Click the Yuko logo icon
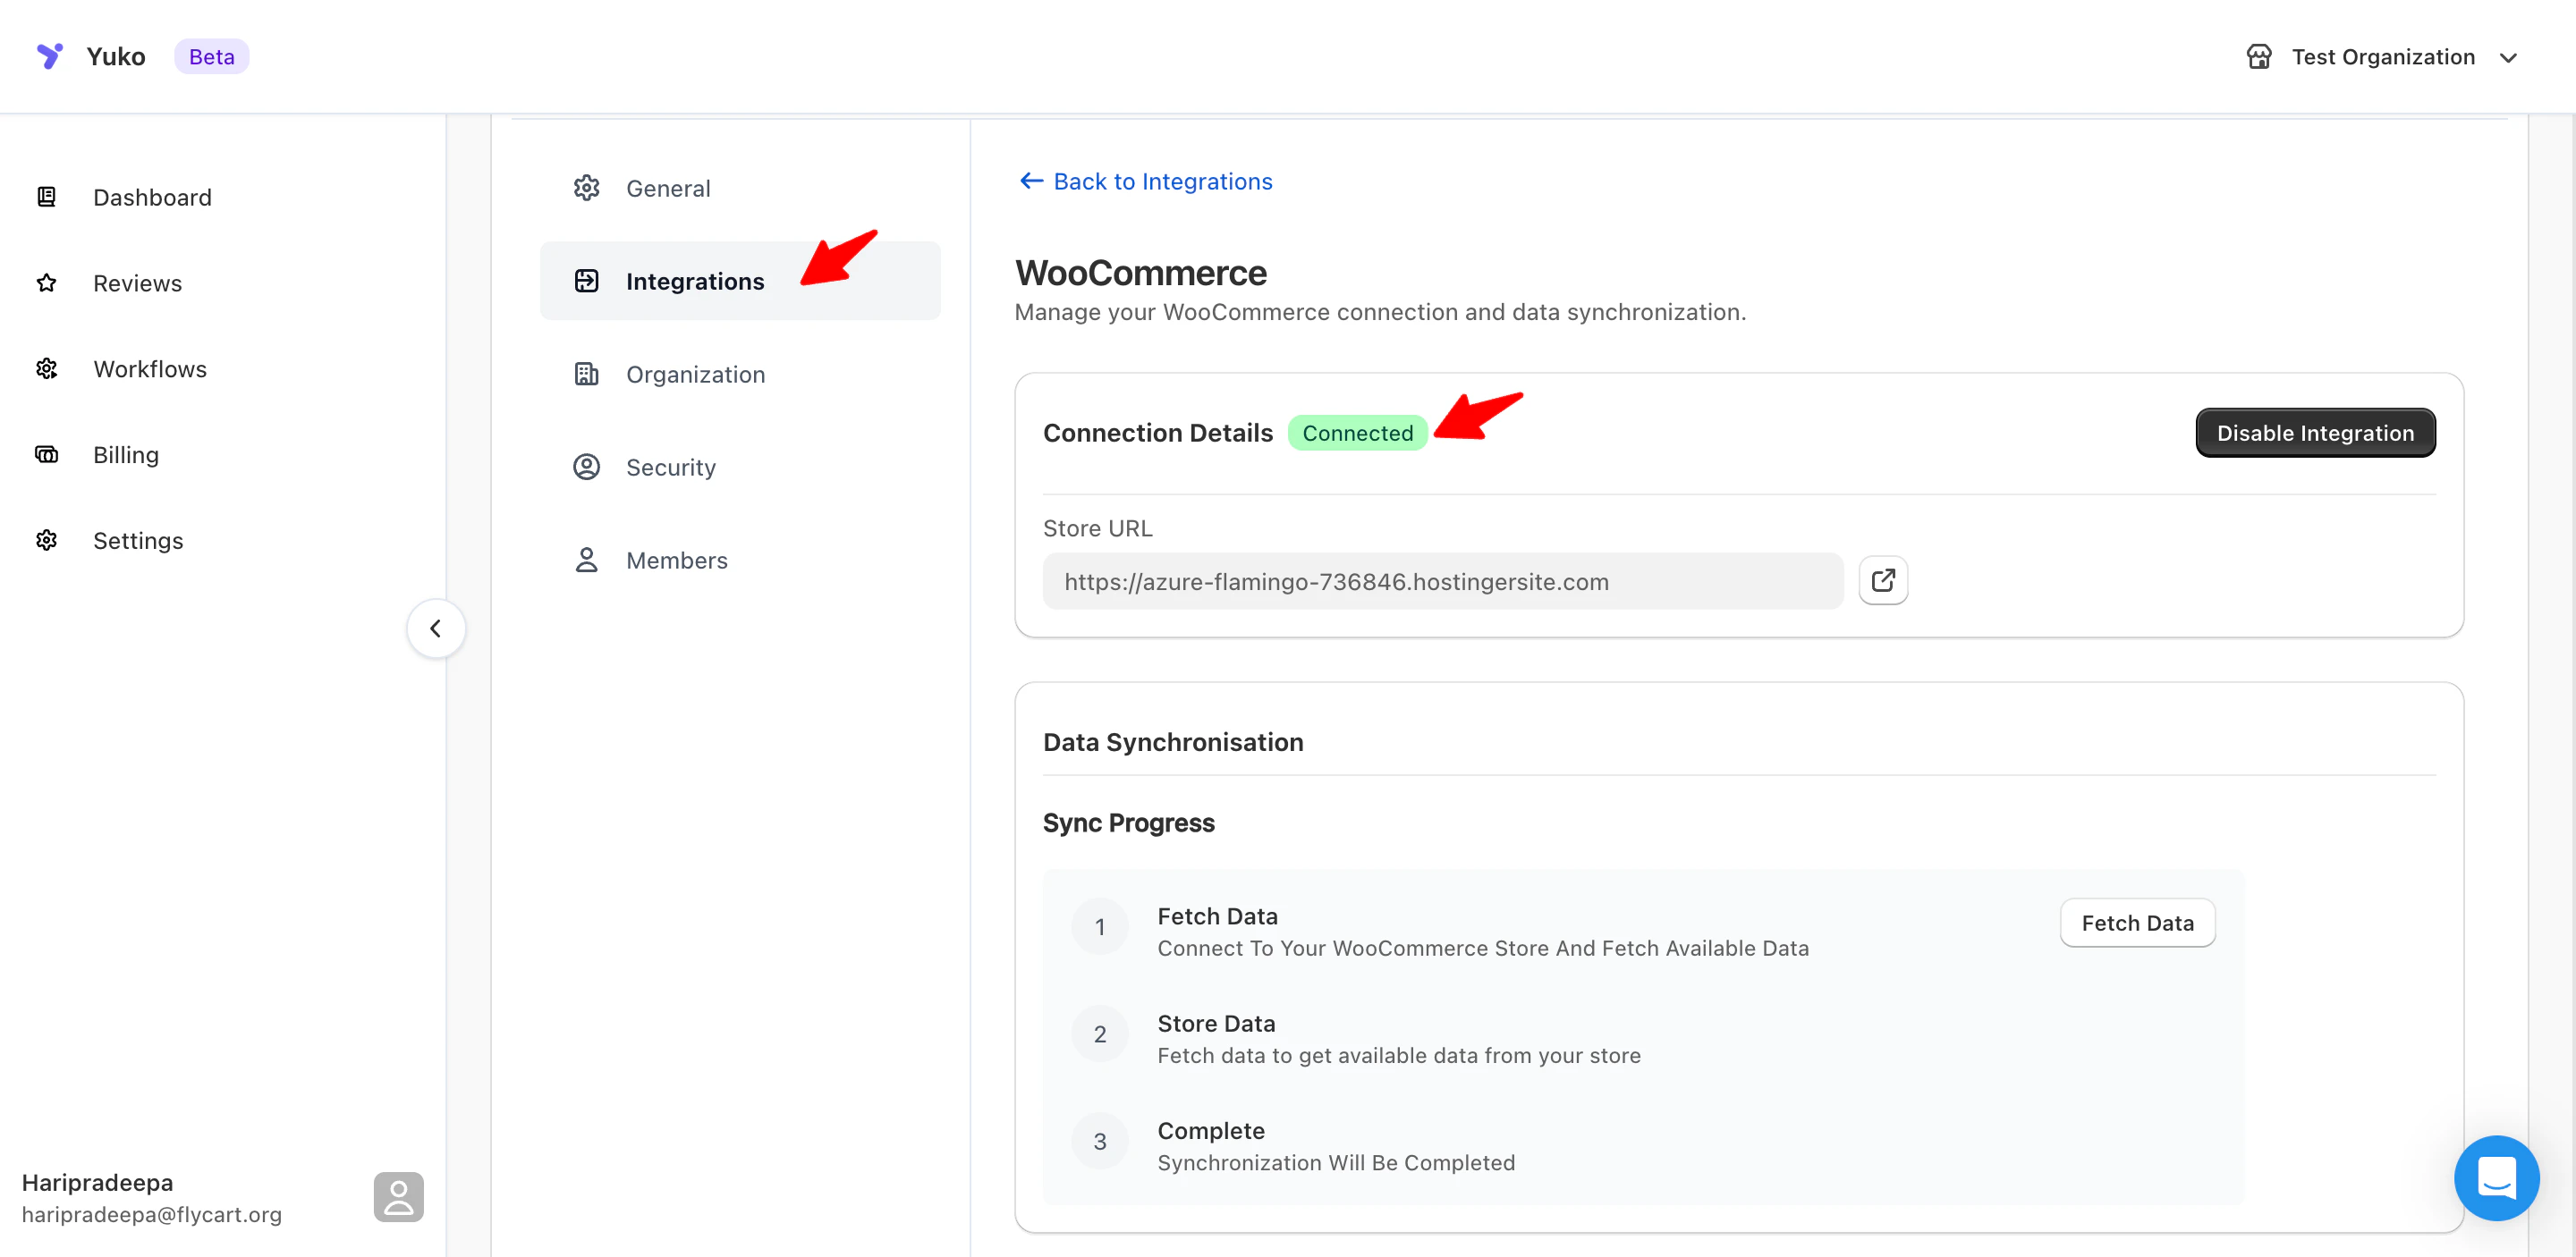The width and height of the screenshot is (2576, 1257). [x=49, y=56]
